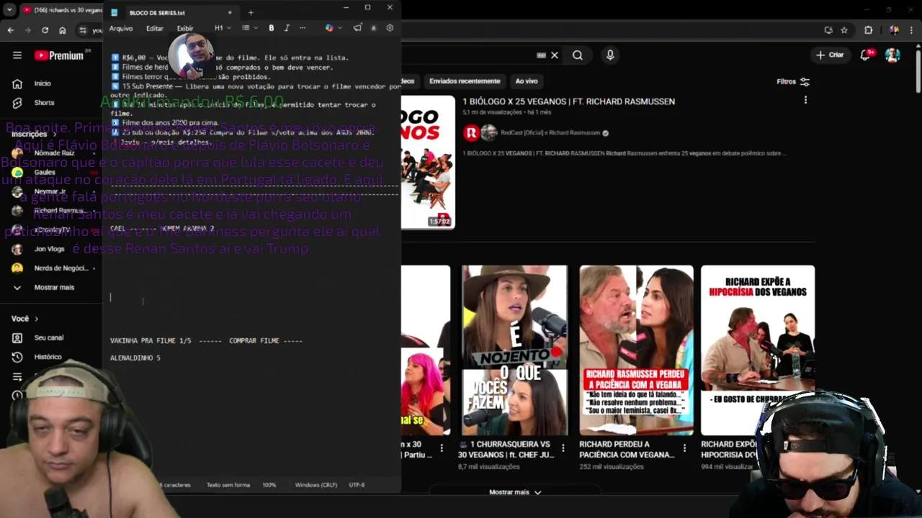Reload the Chrome page
This screenshot has width=922, height=518.
pos(45,30)
